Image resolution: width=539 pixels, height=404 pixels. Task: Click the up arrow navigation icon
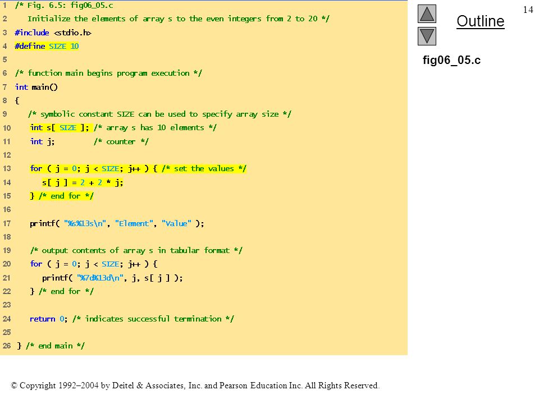(x=427, y=13)
